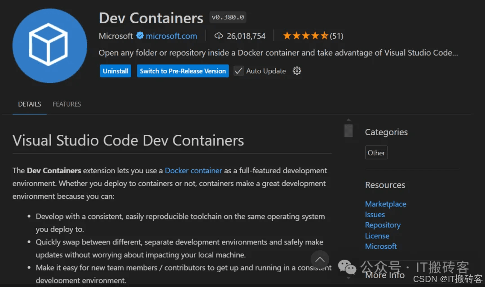Click the details pane scrollbar thumb
This screenshot has height=287, width=485.
(348, 130)
